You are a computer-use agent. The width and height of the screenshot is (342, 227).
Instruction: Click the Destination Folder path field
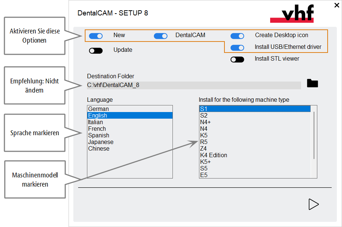click(x=194, y=85)
